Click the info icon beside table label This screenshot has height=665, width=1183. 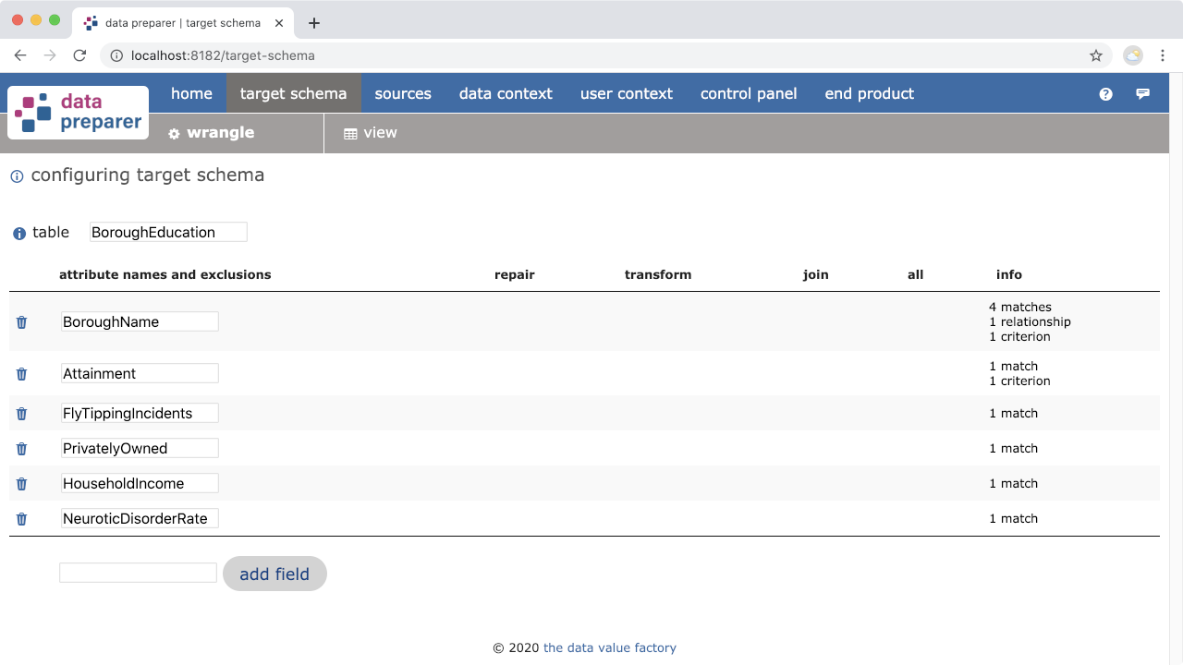[19, 234]
